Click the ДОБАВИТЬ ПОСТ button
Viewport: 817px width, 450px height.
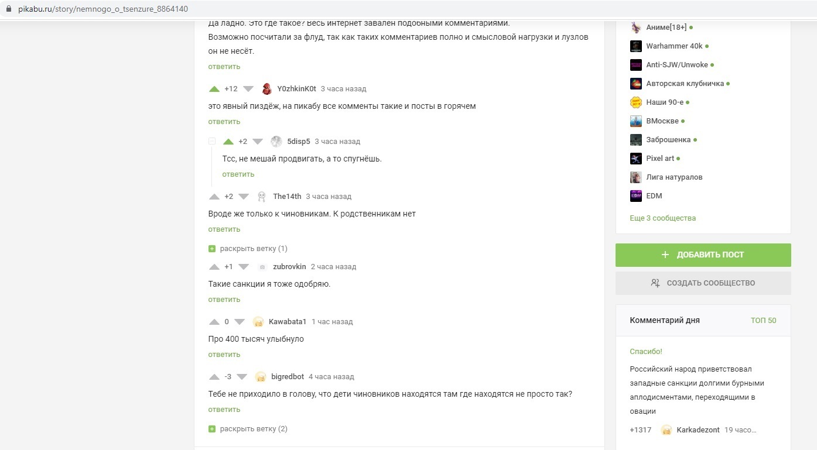click(703, 255)
